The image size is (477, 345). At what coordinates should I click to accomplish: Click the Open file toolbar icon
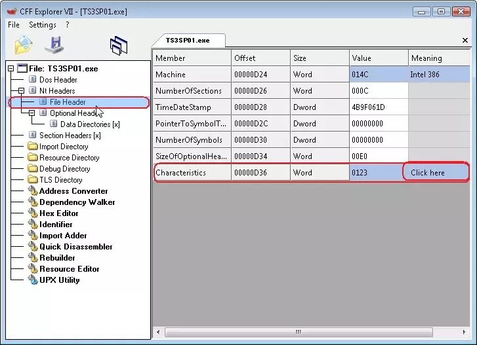point(24,45)
